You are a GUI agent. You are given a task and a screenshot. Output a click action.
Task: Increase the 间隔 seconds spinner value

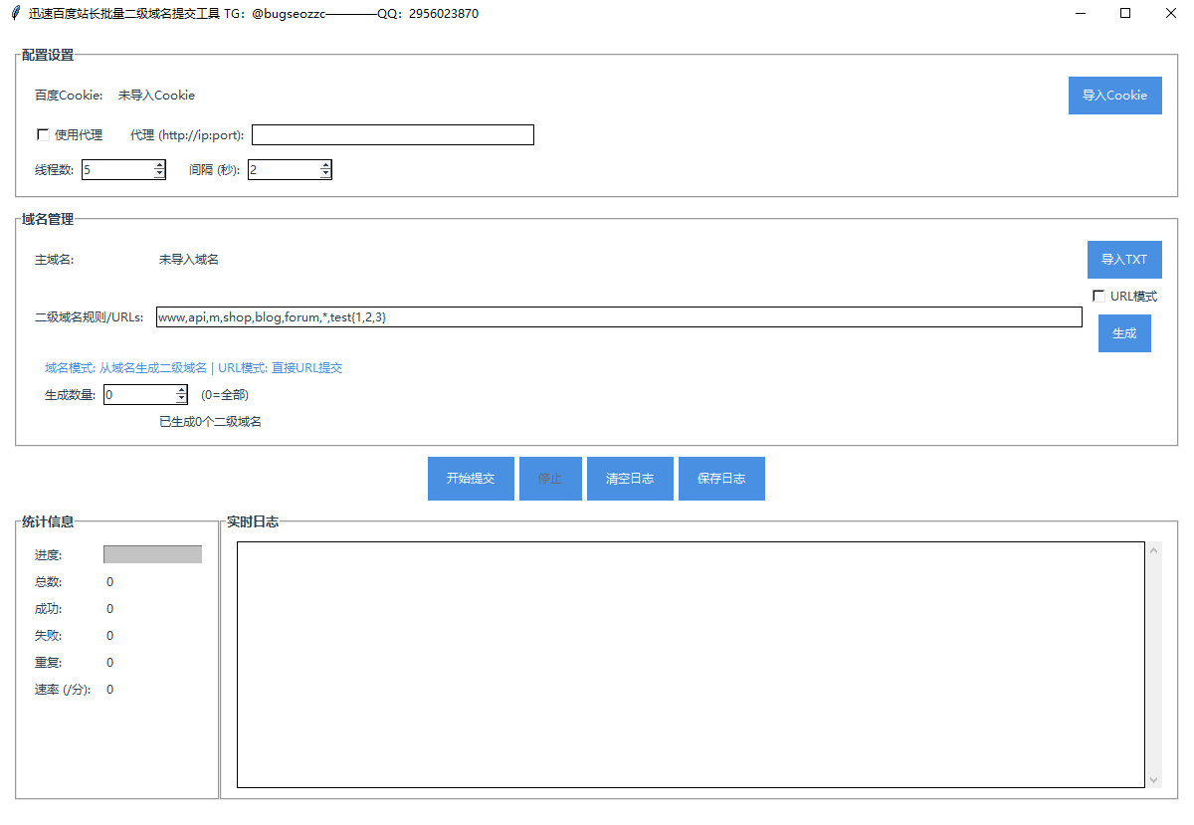point(325,165)
